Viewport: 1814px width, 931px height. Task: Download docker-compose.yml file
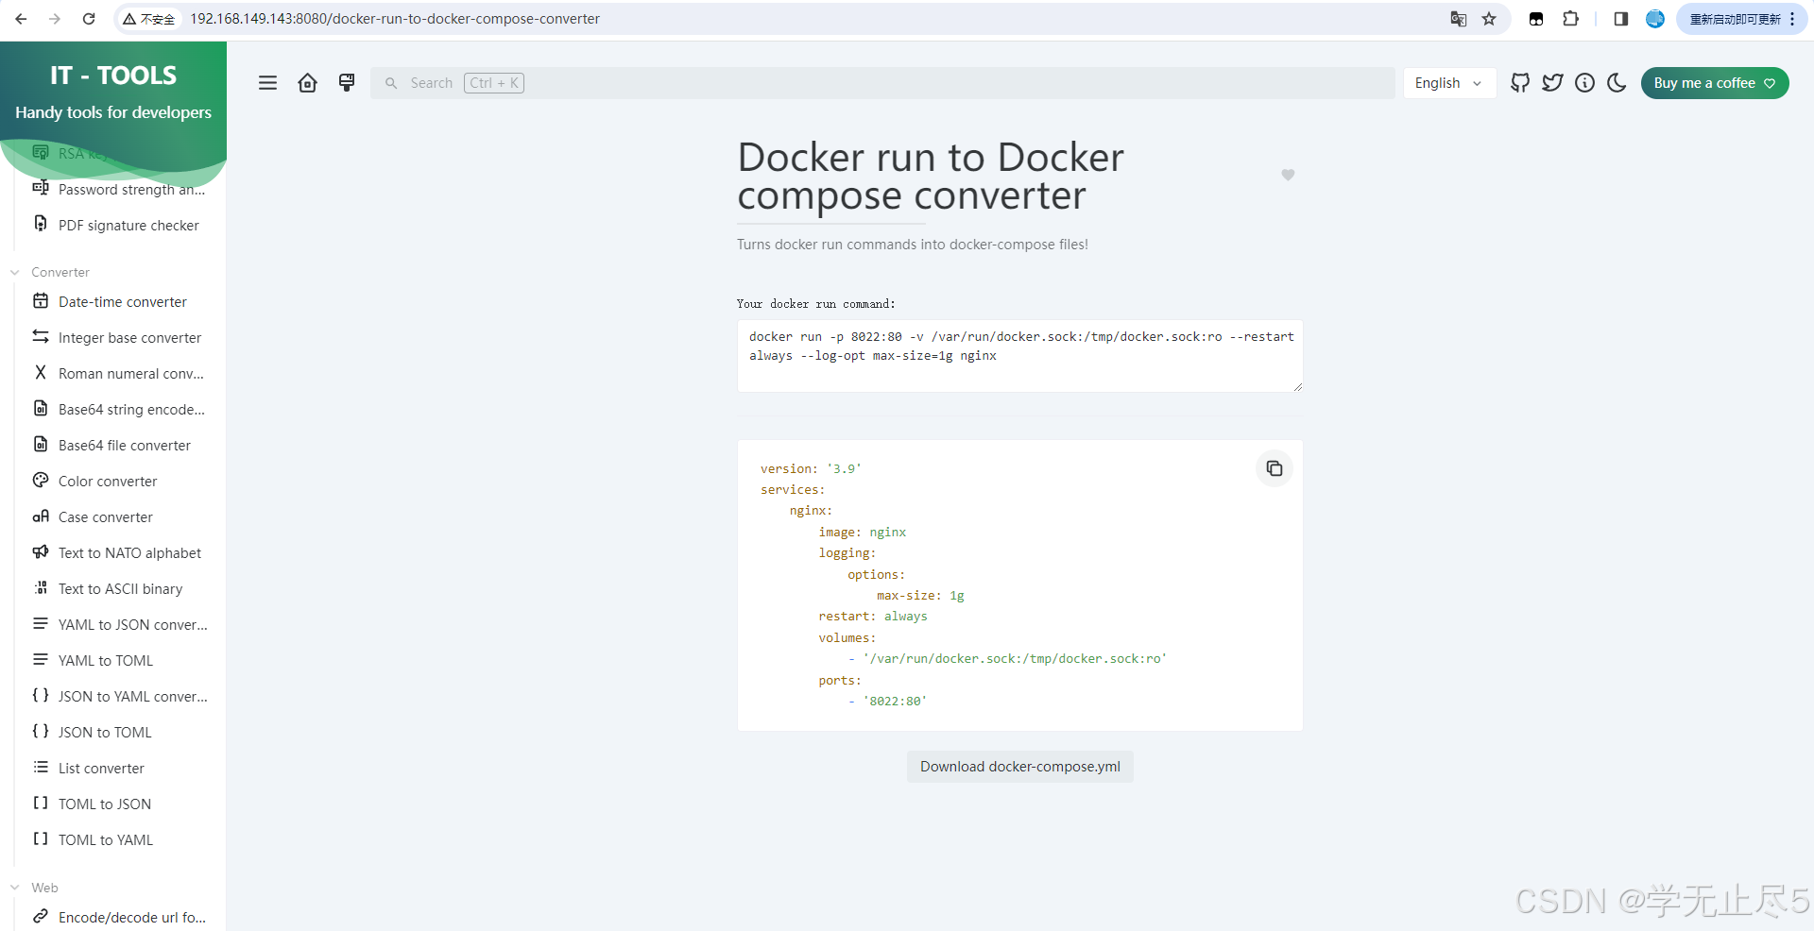[x=1019, y=767]
